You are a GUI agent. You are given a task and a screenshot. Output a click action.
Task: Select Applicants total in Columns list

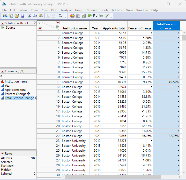[x=16, y=90]
